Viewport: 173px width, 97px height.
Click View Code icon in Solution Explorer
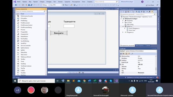147,12
